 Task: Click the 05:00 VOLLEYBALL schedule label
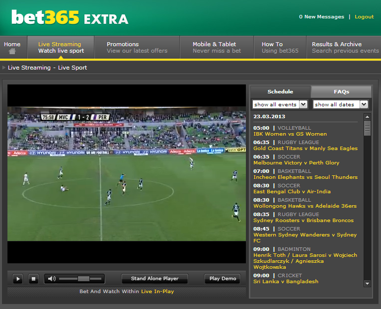pyautogui.click(x=282, y=128)
